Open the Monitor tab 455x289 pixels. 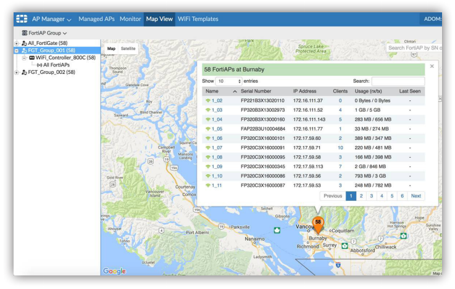coord(130,19)
